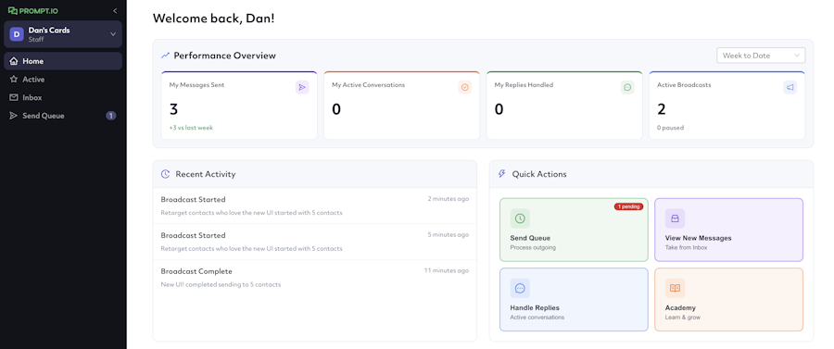Click the Send Queue badge count 1
Viewport: 834px width, 349px height.
tap(110, 116)
